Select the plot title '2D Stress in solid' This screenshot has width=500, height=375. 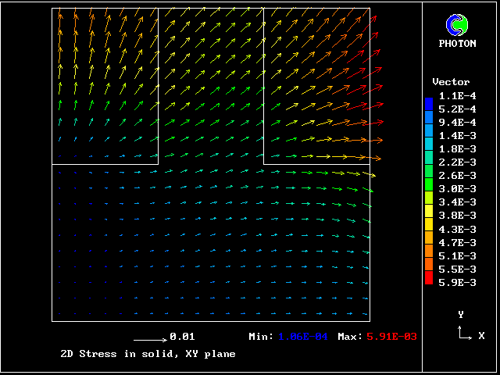click(148, 354)
